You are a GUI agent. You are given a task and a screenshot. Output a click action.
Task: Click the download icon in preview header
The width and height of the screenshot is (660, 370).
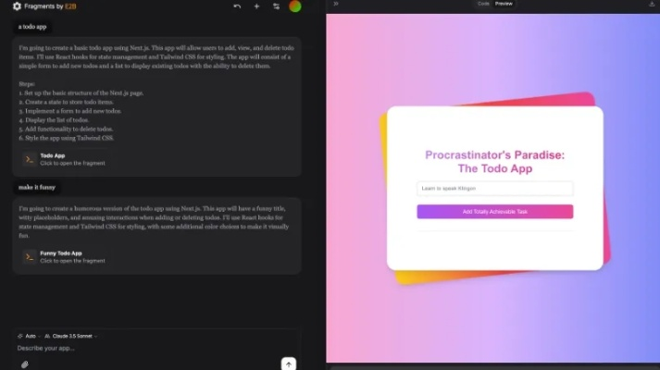[651, 4]
